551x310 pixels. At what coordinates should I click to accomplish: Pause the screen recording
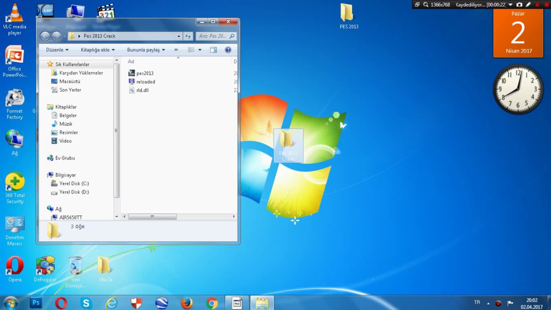click(x=537, y=5)
